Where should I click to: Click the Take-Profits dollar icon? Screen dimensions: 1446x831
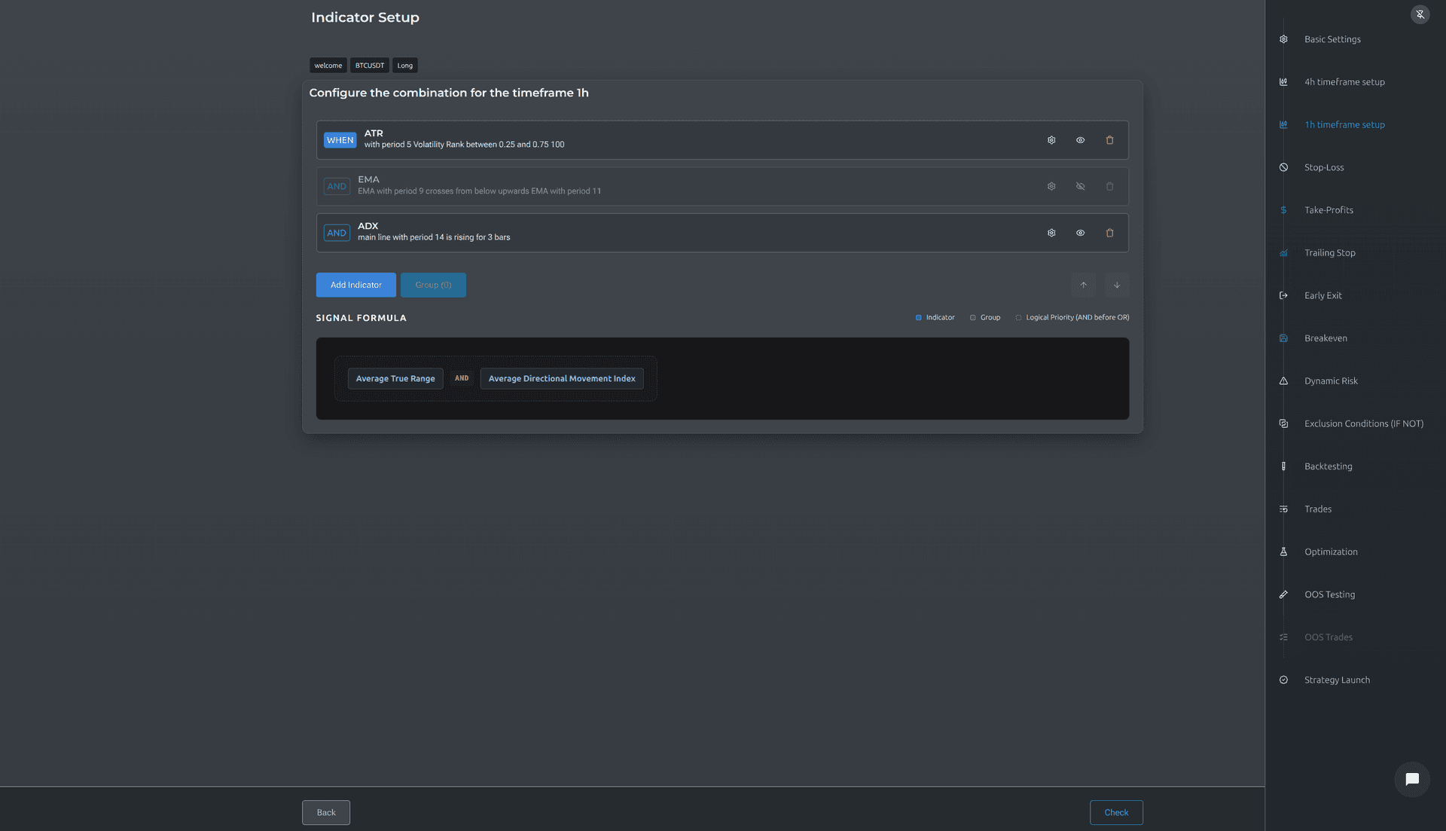coord(1283,210)
